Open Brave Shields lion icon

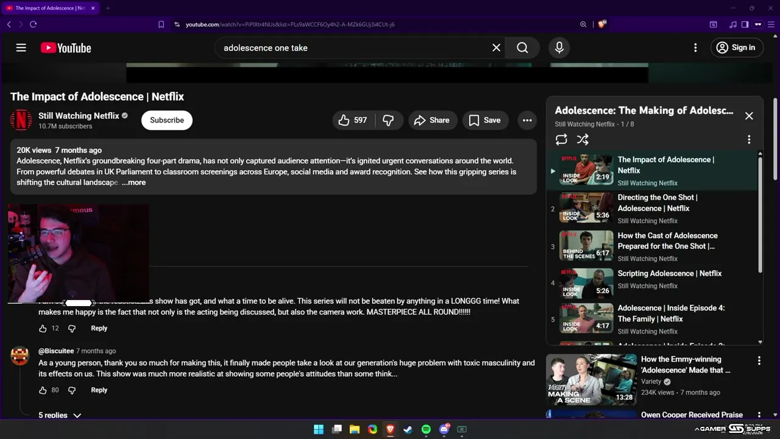point(602,24)
